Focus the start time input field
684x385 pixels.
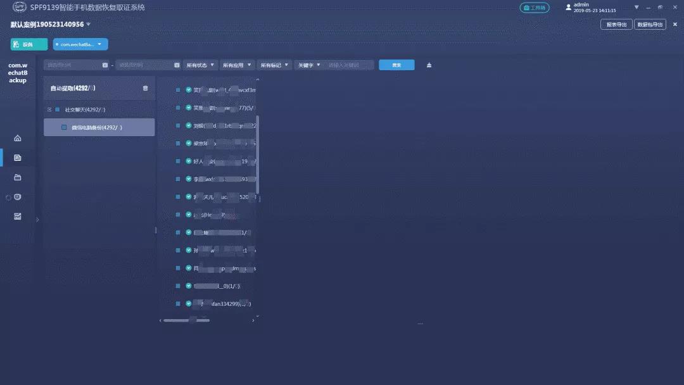click(x=73, y=65)
